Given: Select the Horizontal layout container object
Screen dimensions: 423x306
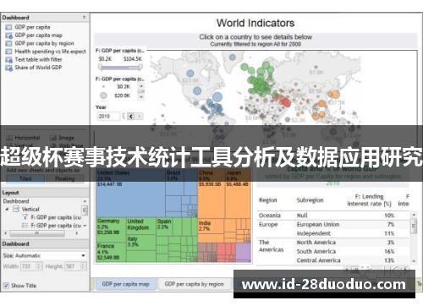Looking at the screenshot, I should click(23, 138).
